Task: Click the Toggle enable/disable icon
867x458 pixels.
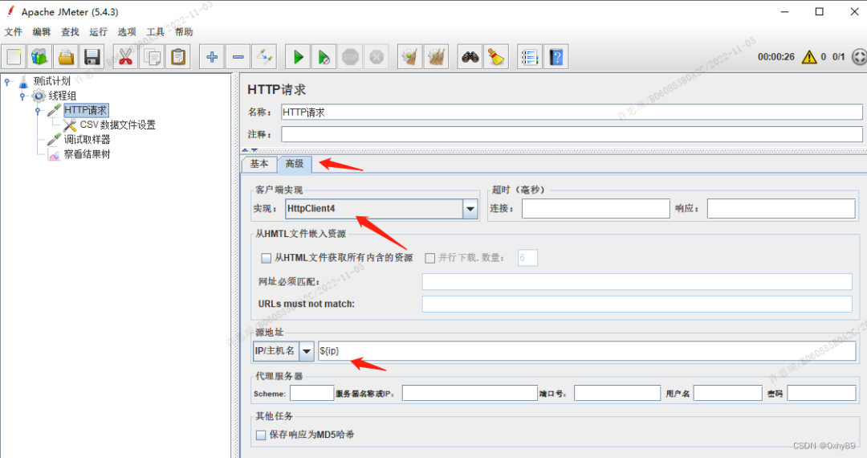Action: coord(264,57)
